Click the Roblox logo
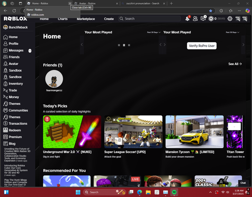 click(x=16, y=19)
